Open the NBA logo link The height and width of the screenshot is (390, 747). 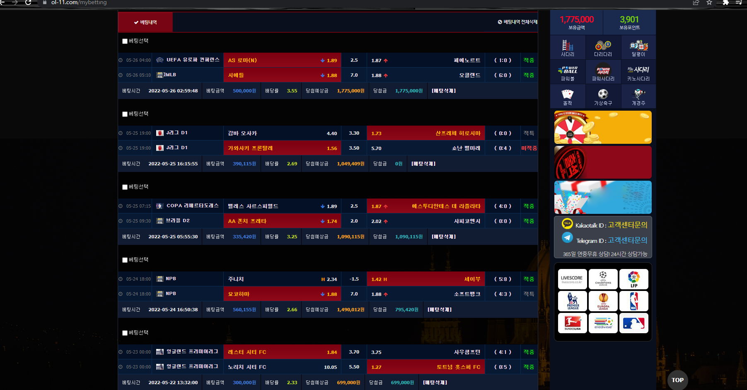pos(633,301)
